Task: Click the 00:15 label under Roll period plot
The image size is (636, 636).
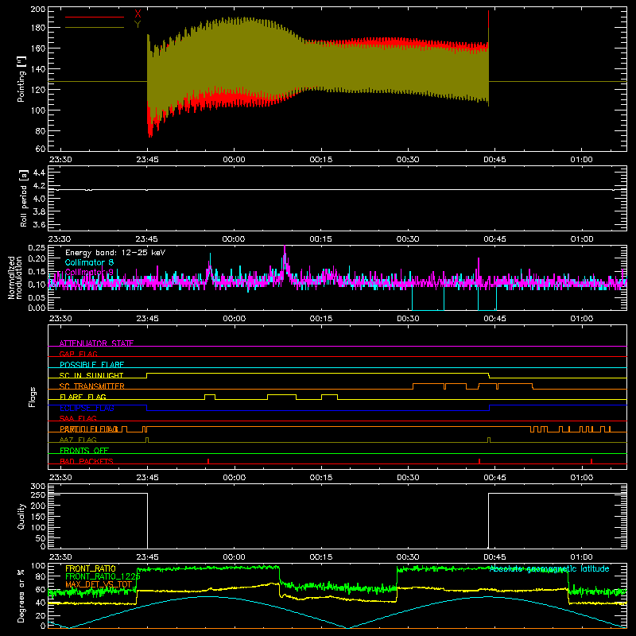Action: [x=321, y=239]
